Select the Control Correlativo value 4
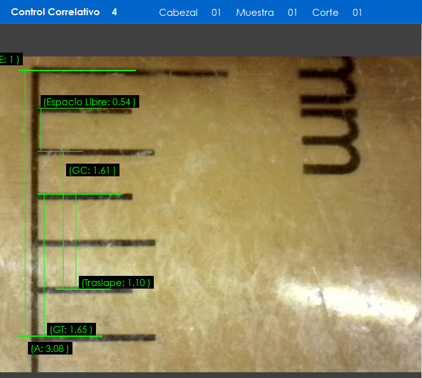 tap(114, 12)
